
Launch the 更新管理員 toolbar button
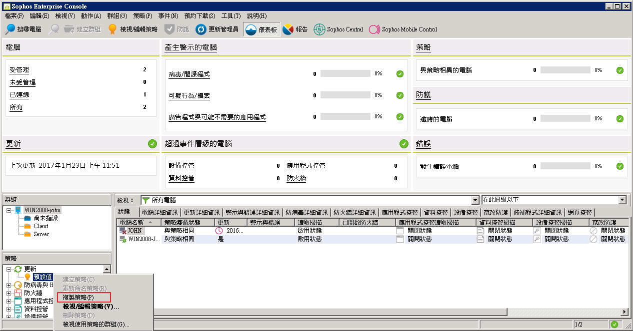pyautogui.click(x=217, y=29)
